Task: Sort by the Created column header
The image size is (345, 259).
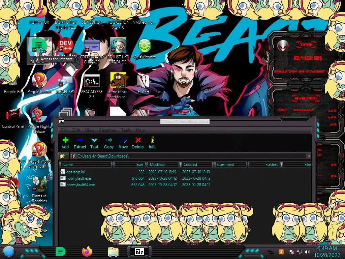Action: (197, 165)
